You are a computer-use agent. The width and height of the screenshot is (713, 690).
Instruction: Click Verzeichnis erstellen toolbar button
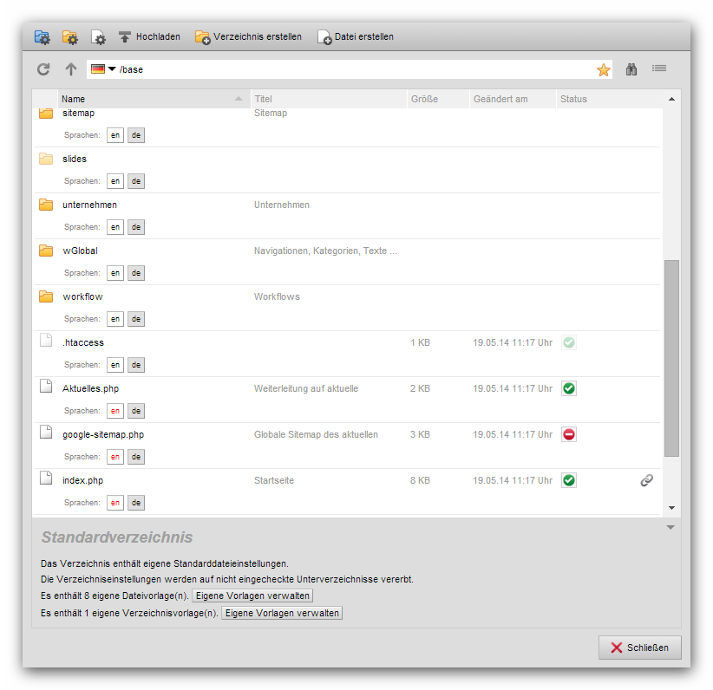click(x=248, y=36)
